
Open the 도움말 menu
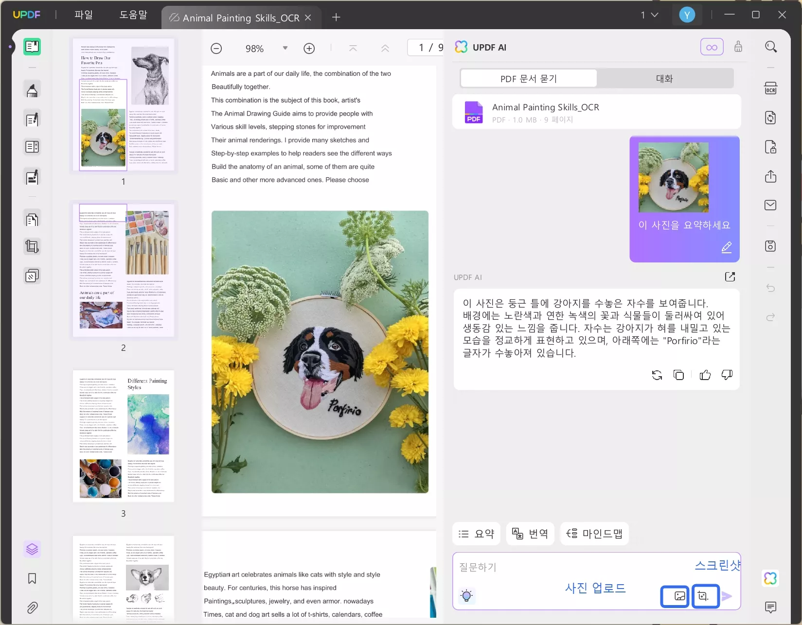point(133,15)
